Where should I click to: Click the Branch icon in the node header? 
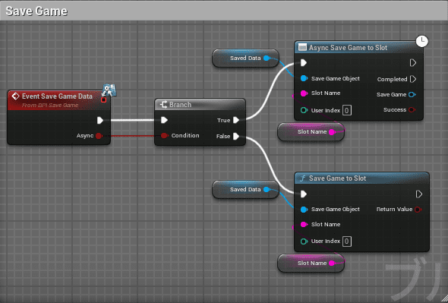(x=163, y=105)
